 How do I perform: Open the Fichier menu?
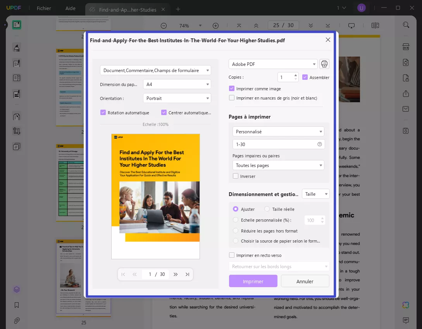click(x=43, y=8)
